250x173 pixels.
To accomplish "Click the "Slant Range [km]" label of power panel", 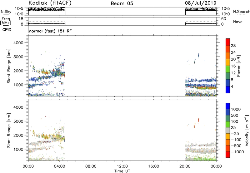I will tap(9, 66).
